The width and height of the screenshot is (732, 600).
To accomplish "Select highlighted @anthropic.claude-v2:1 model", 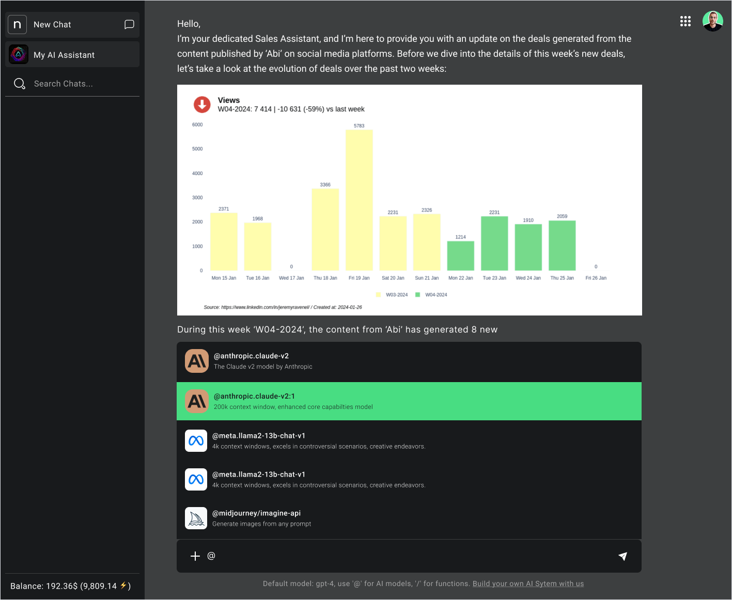I will coord(409,401).
